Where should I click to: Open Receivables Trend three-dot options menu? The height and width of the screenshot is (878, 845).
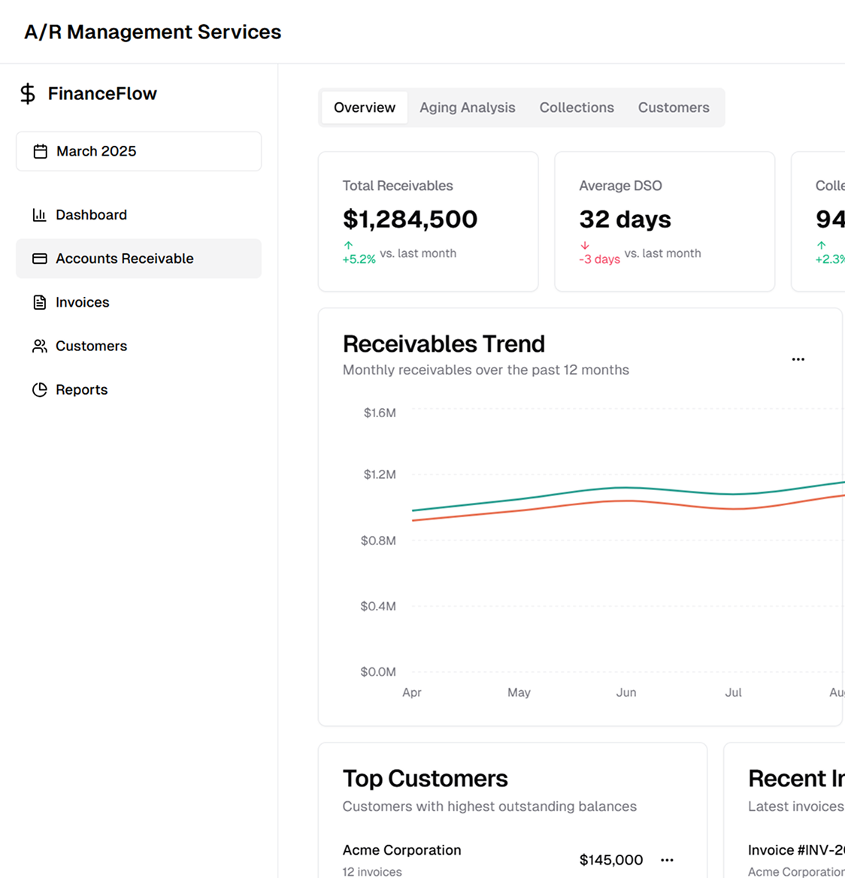pos(798,359)
